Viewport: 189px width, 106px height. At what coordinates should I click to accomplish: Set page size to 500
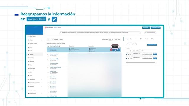[119, 40]
